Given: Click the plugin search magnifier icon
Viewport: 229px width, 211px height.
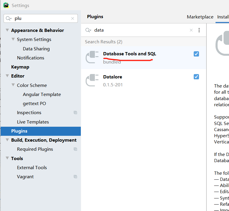Looking at the screenshot, I should click(88, 30).
